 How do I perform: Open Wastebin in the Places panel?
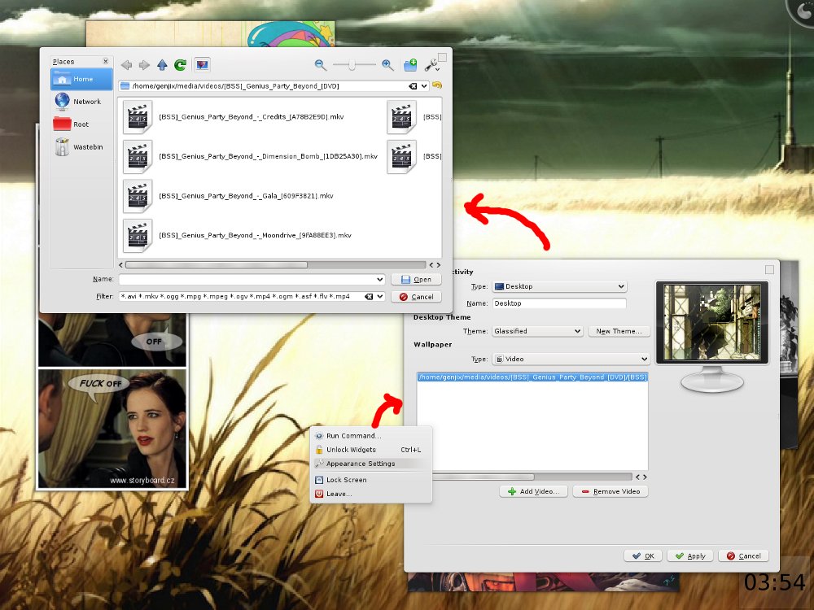80,147
